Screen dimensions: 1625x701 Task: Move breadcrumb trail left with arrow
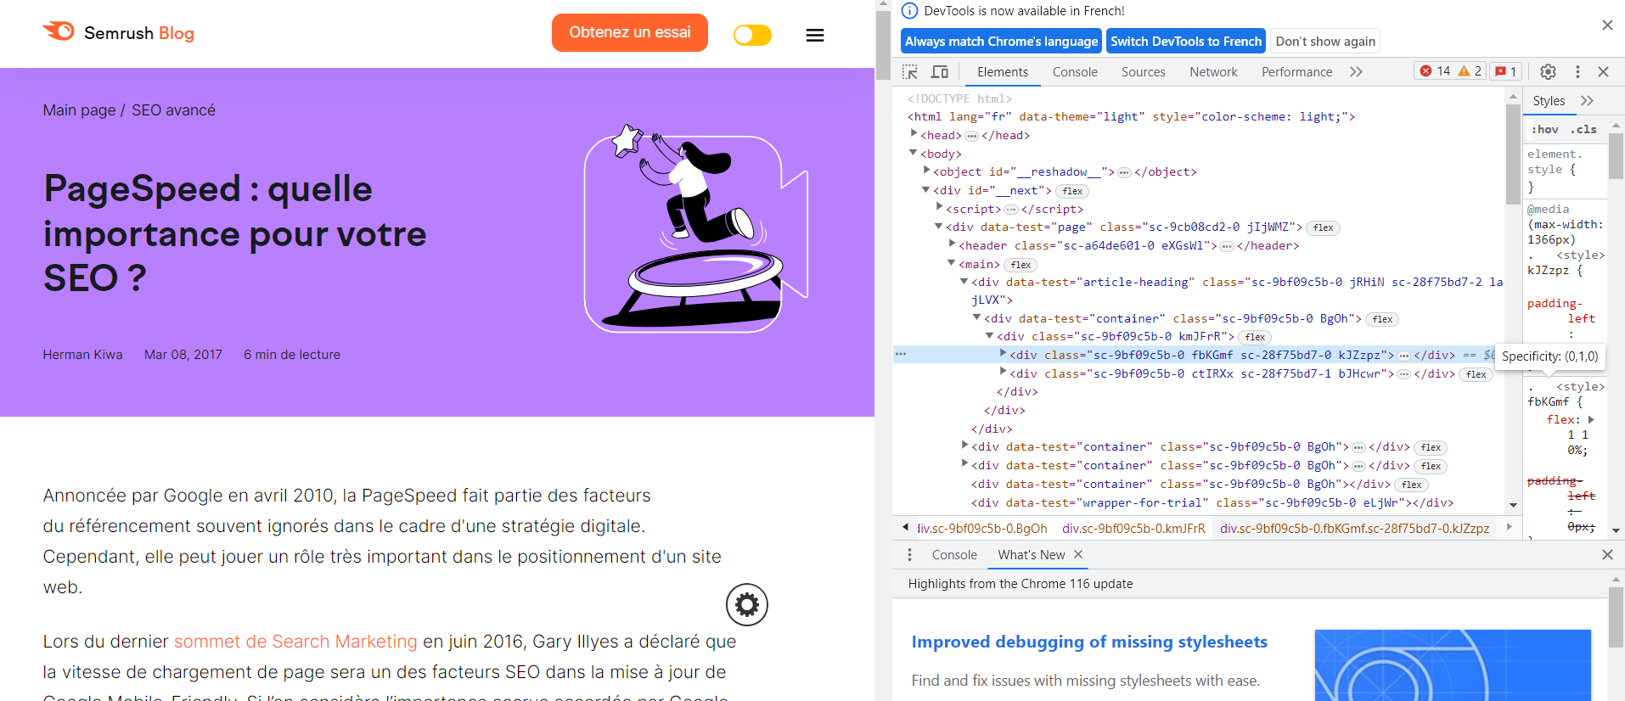click(x=905, y=527)
